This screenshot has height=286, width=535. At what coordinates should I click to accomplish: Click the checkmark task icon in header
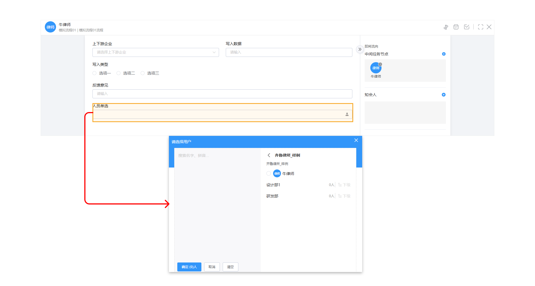tap(466, 27)
